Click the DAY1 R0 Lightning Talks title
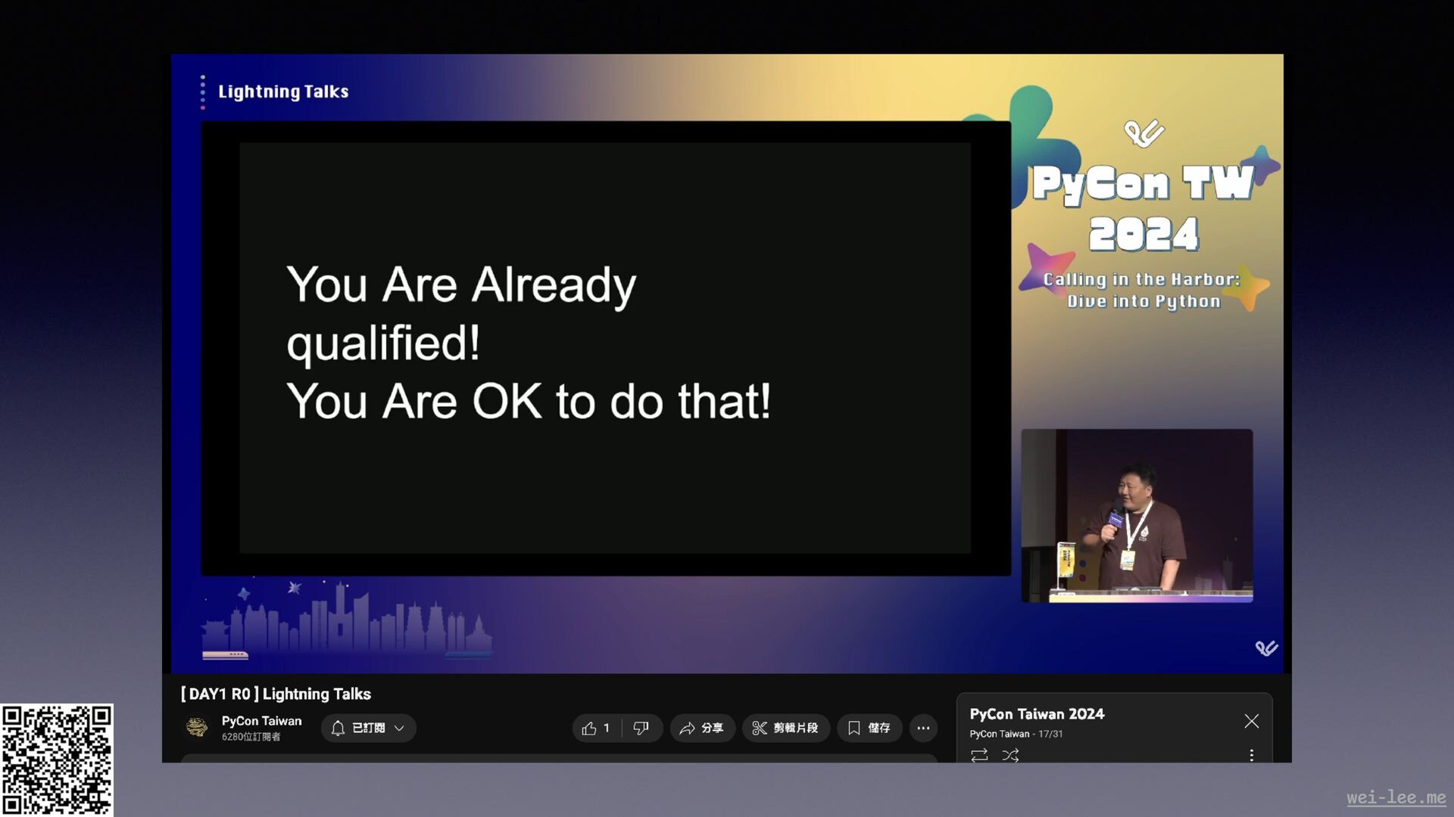The image size is (1454, 817). tap(276, 694)
